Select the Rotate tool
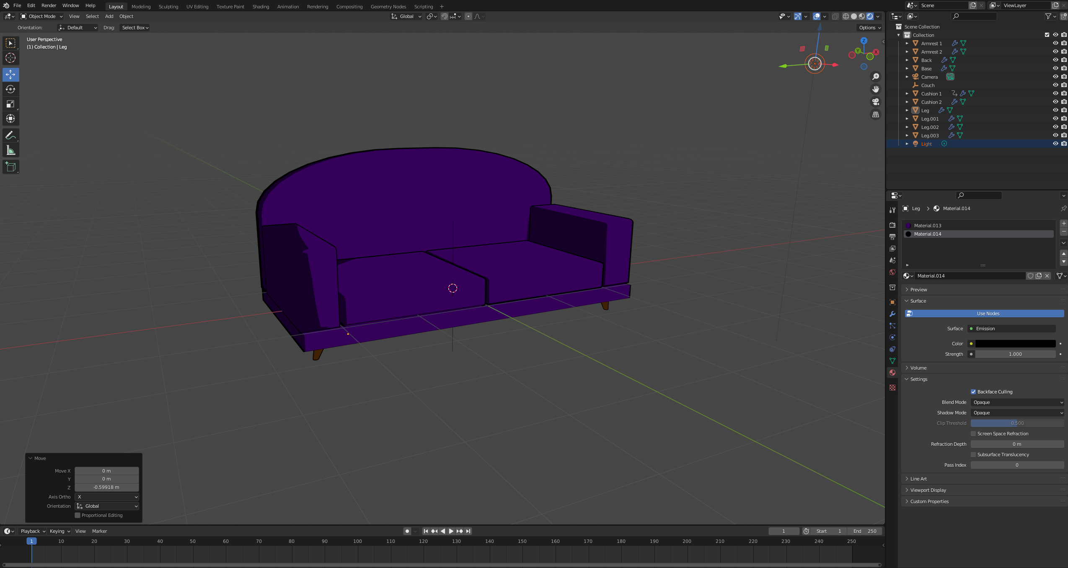The height and width of the screenshot is (568, 1068). [10, 89]
